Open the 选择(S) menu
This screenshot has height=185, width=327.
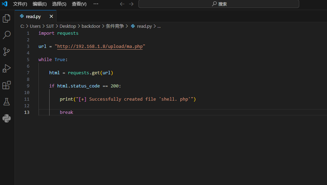59,4
